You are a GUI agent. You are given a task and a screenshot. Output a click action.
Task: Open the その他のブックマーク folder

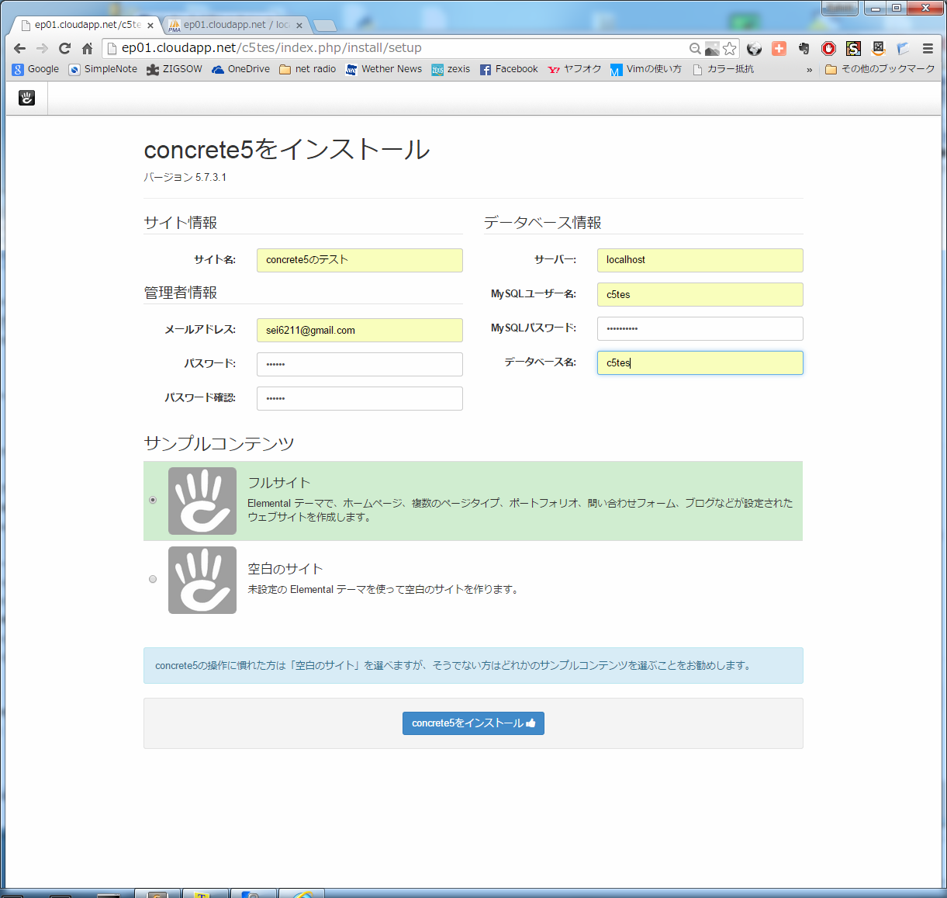pyautogui.click(x=880, y=69)
